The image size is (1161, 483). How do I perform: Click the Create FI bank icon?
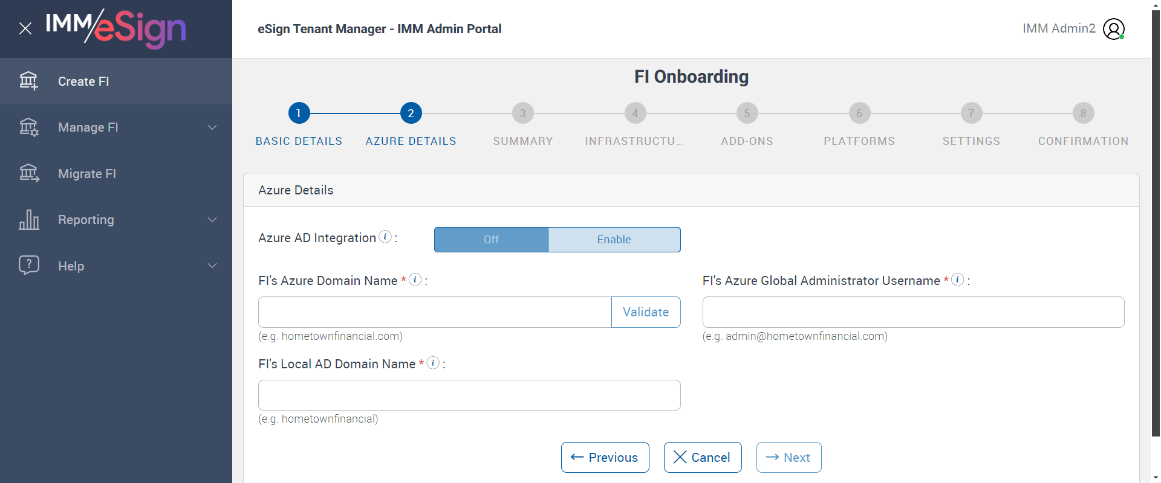[28, 81]
